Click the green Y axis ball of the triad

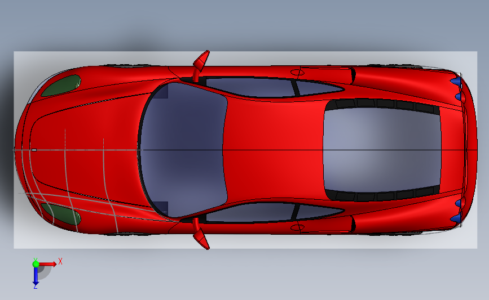(x=36, y=264)
